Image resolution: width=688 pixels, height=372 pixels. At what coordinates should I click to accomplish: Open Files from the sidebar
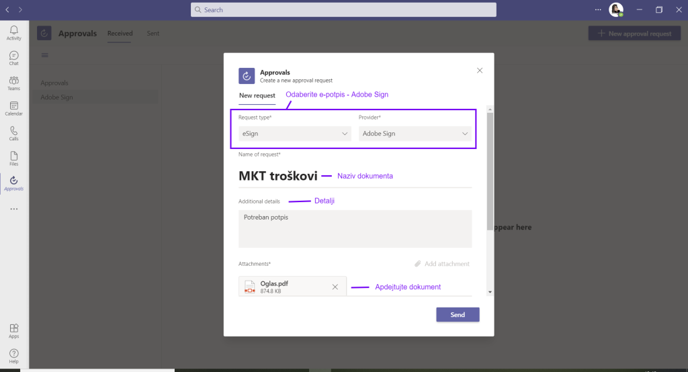[13, 158]
